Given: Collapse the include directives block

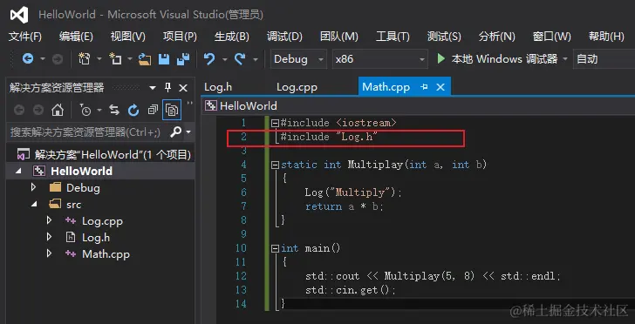Looking at the screenshot, I should 276,123.
